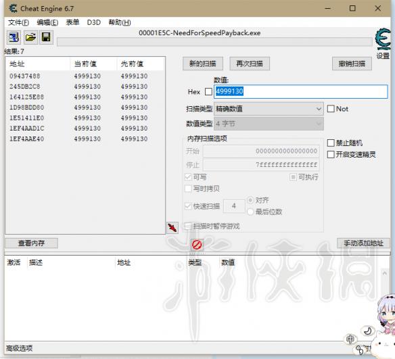Click the 中 input method icon

pos(350,339)
